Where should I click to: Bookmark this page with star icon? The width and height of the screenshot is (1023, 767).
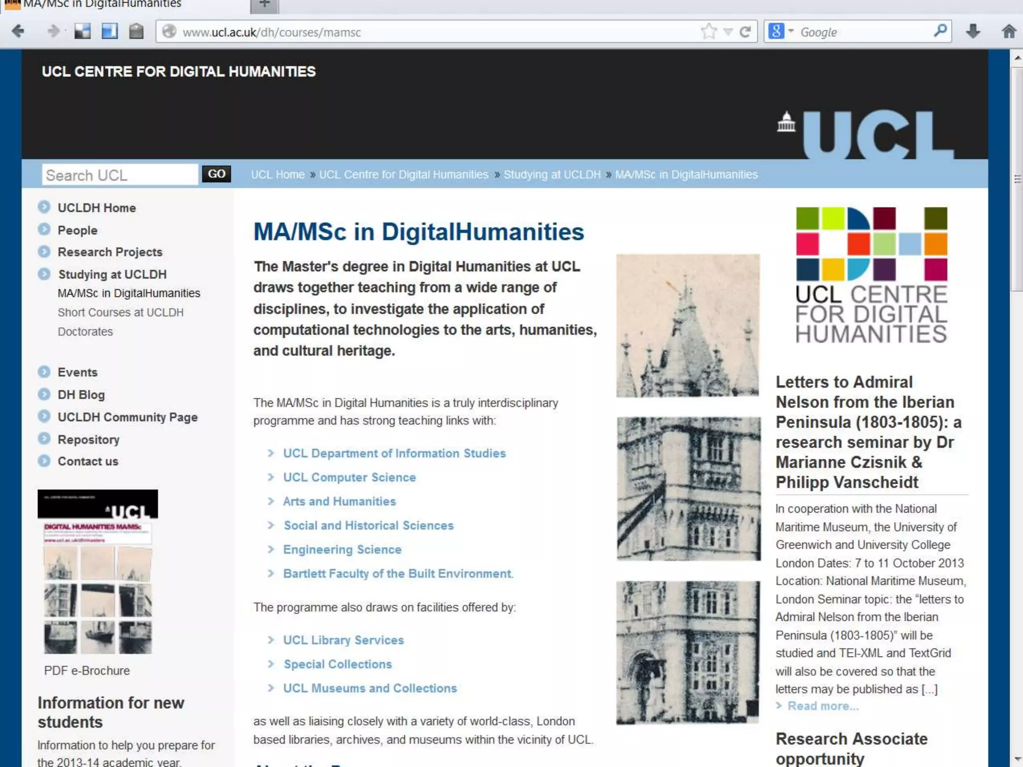click(708, 31)
